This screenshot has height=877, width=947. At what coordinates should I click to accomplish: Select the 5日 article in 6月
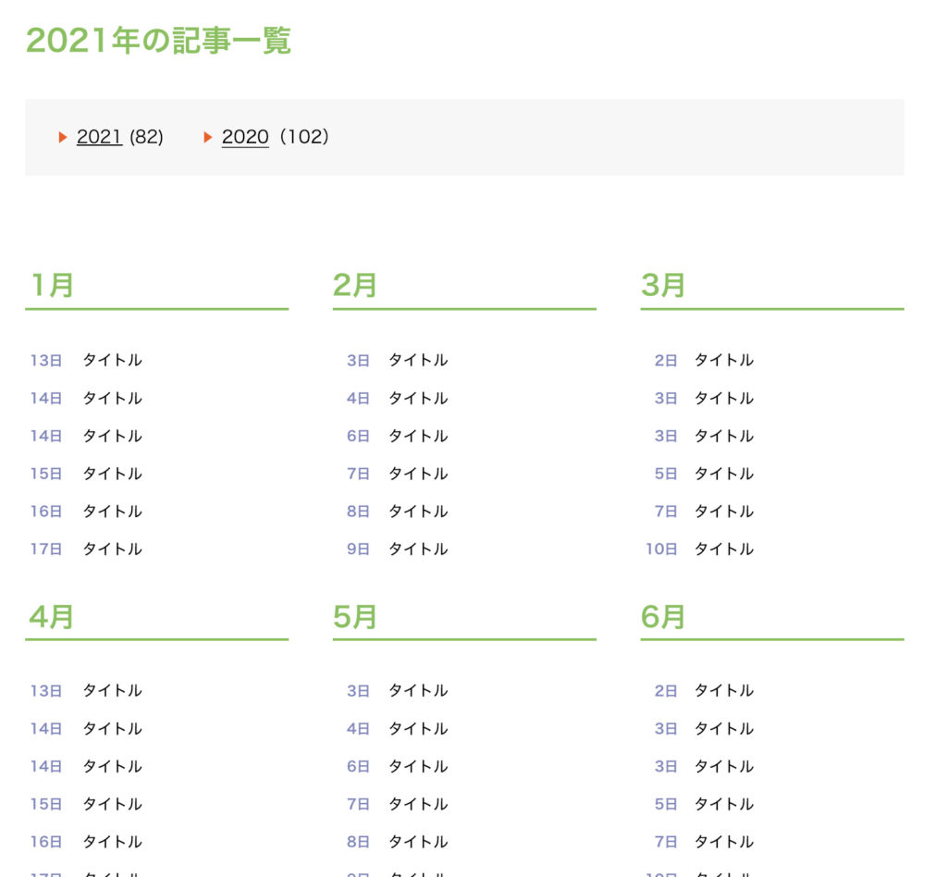click(724, 804)
